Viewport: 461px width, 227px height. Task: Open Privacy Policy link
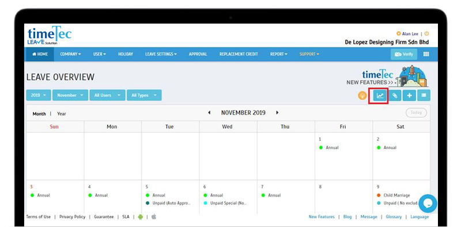[73, 217]
